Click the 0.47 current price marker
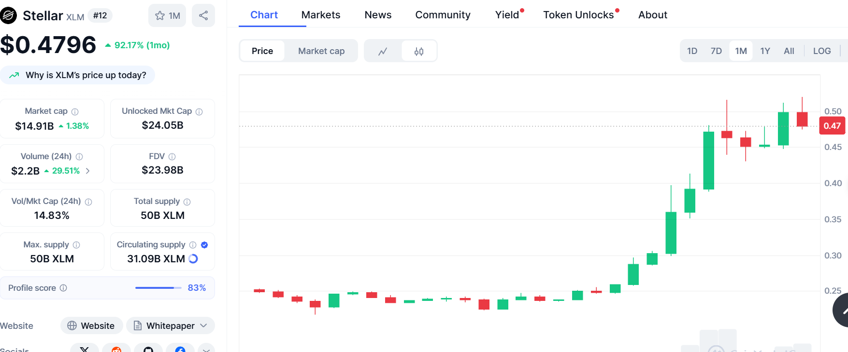Image resolution: width=848 pixels, height=352 pixels. (832, 126)
